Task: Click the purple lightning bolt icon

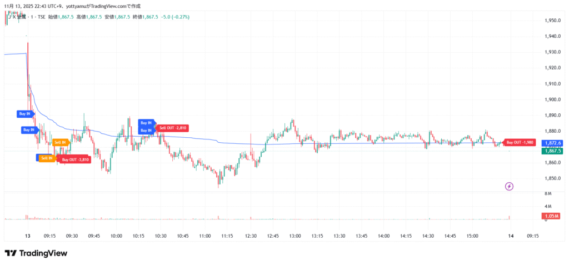Action: coord(509,186)
